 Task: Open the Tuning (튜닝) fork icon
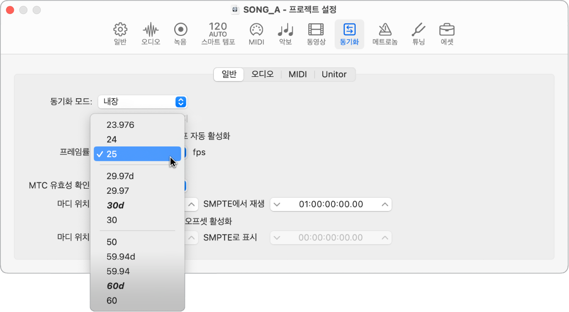(x=418, y=34)
